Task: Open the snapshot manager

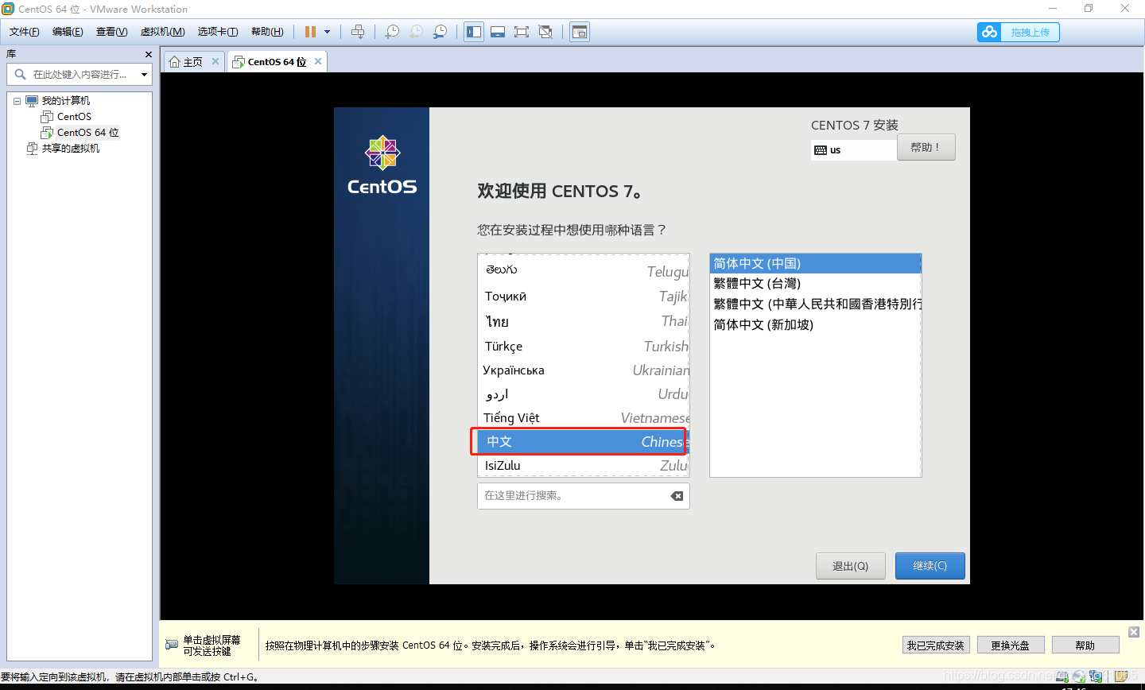Action: click(x=440, y=32)
